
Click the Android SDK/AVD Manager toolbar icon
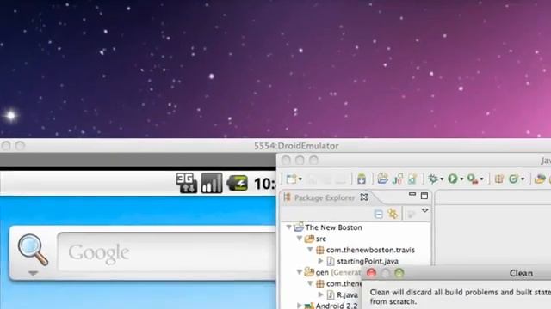coord(362,179)
